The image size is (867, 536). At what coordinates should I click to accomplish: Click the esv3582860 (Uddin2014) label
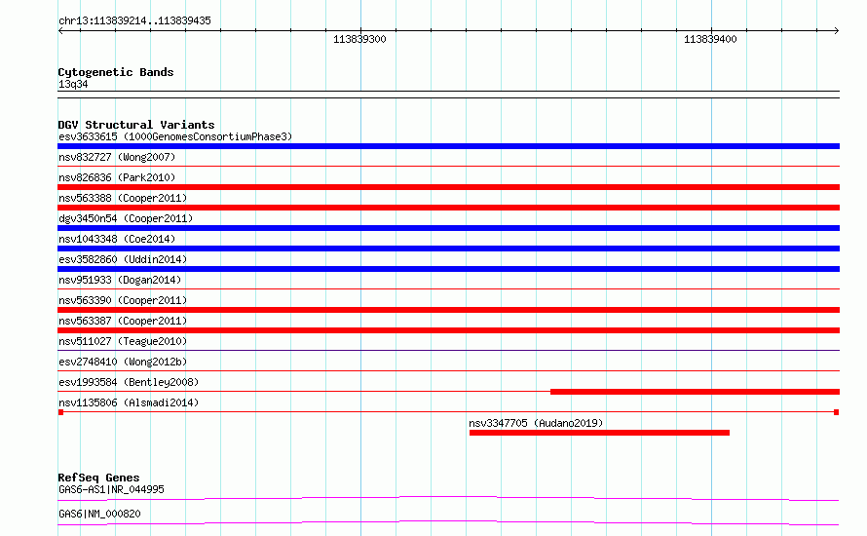[x=123, y=259]
